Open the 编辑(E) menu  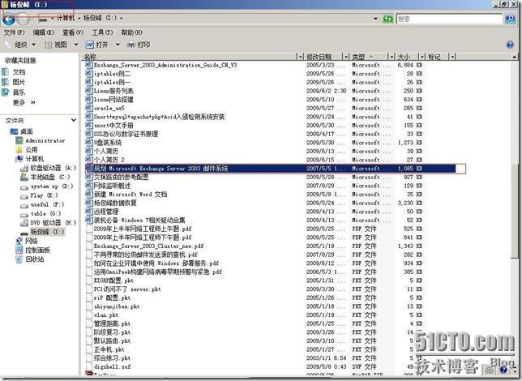click(43, 32)
